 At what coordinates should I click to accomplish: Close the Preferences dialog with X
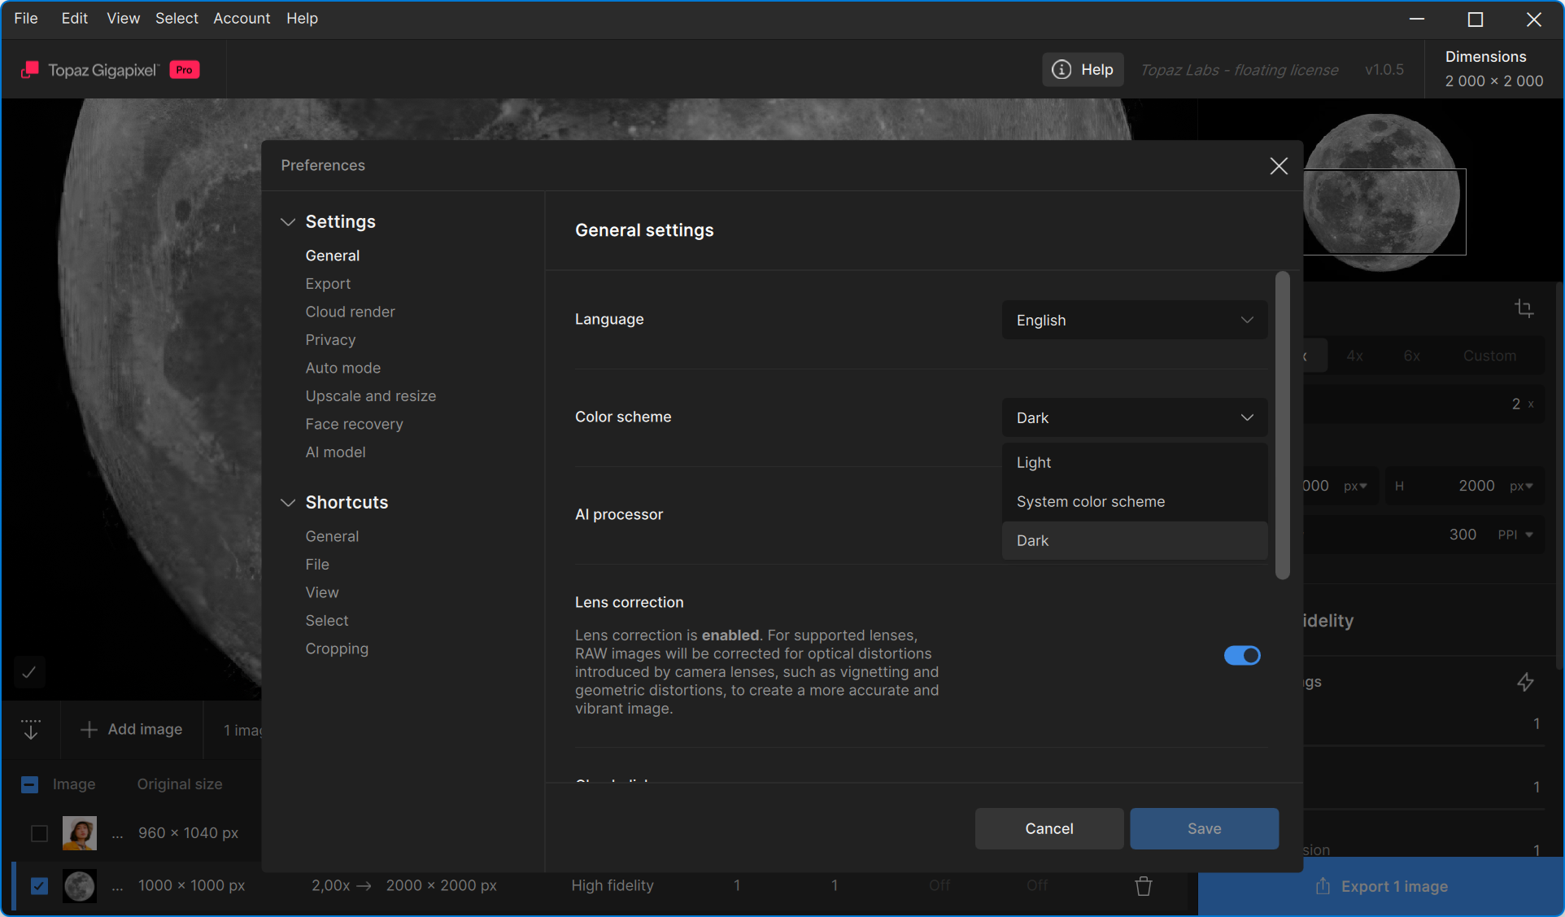(1278, 166)
